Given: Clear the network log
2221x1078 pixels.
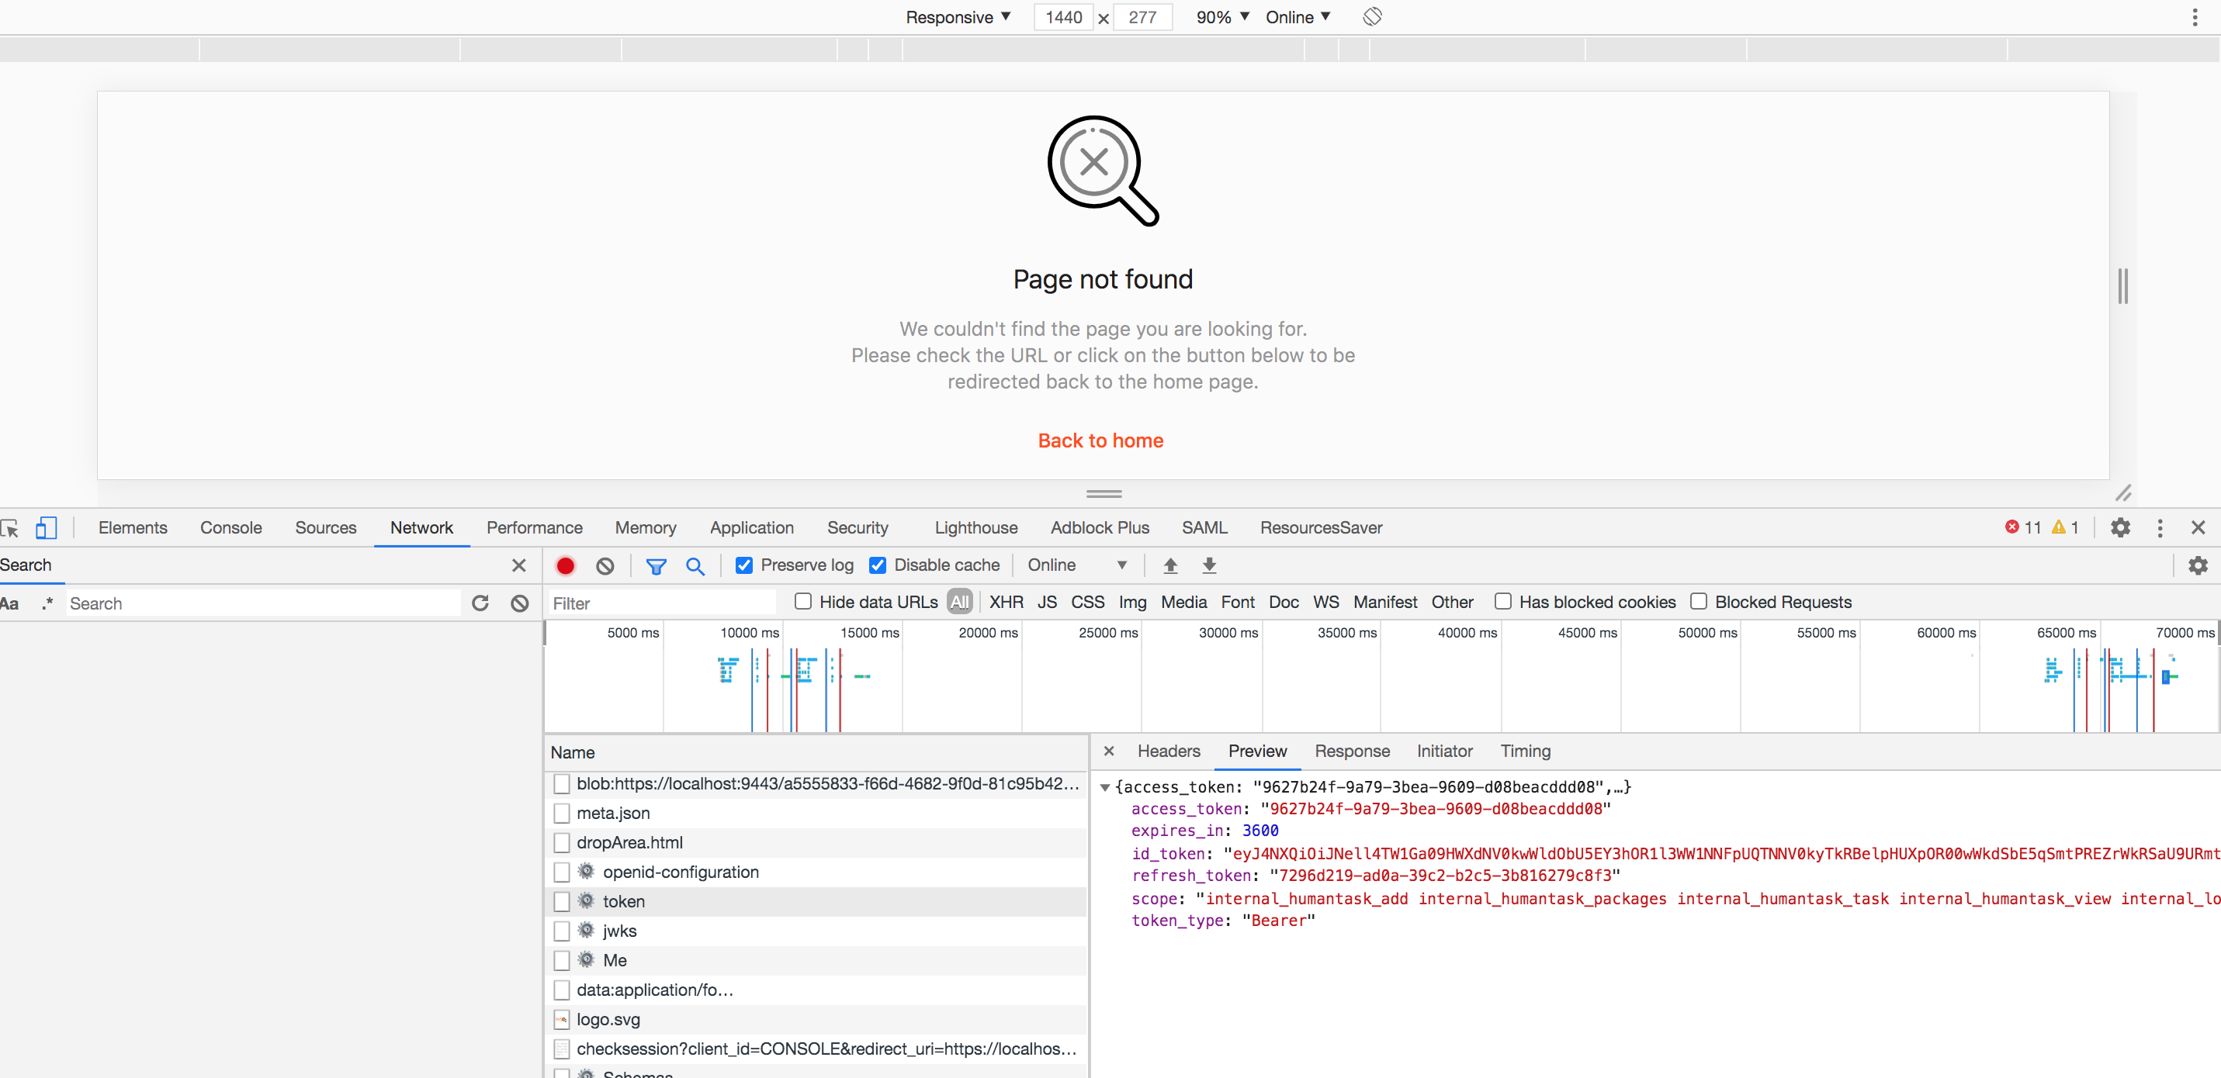Looking at the screenshot, I should pyautogui.click(x=605, y=565).
